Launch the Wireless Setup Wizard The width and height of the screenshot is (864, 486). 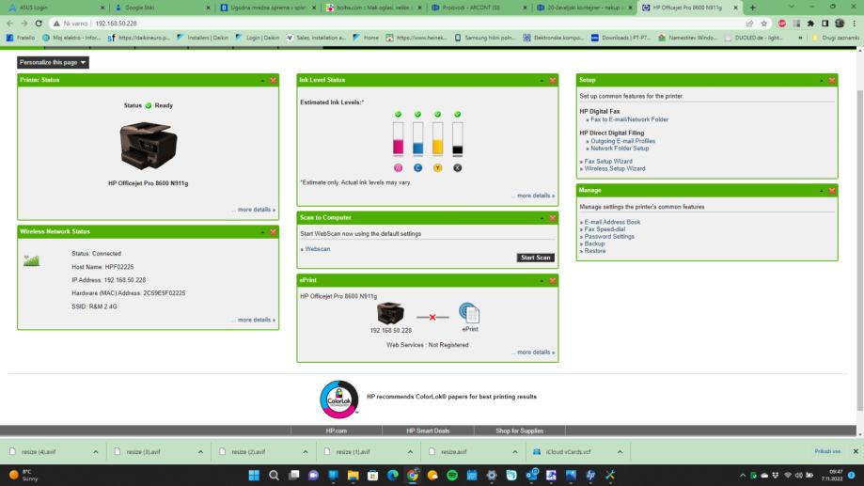pyautogui.click(x=614, y=168)
